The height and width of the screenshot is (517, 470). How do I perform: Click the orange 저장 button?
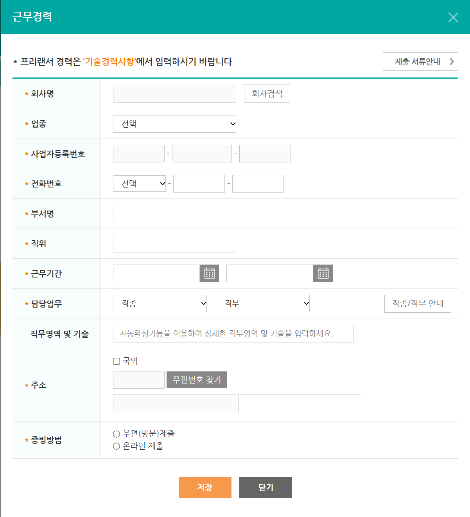click(205, 487)
